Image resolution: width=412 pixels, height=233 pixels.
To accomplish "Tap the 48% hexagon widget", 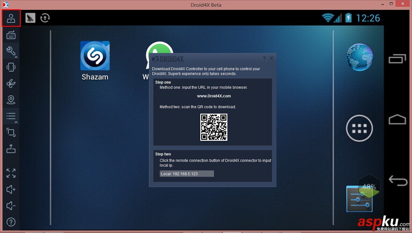I will pos(369,186).
